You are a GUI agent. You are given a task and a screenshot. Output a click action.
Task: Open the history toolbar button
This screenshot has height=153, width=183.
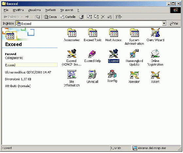click(81, 17)
